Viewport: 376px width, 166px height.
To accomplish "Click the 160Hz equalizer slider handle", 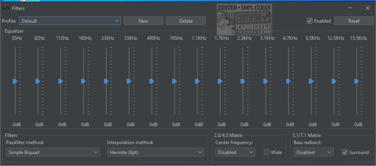I will click(84, 81).
